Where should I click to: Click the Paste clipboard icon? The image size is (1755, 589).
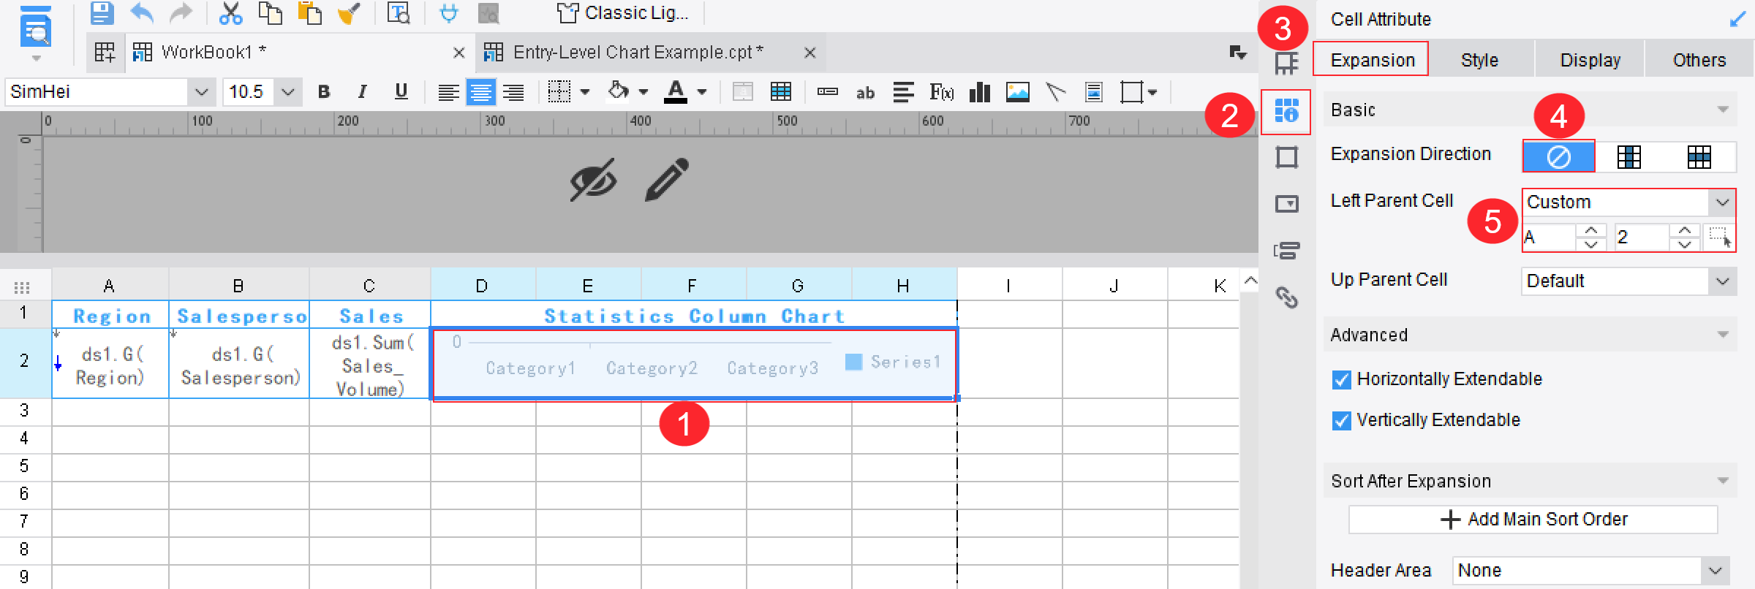pos(310,13)
